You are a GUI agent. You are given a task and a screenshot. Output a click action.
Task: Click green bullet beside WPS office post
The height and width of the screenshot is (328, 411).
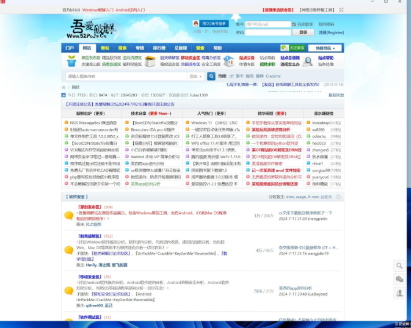[187, 143]
